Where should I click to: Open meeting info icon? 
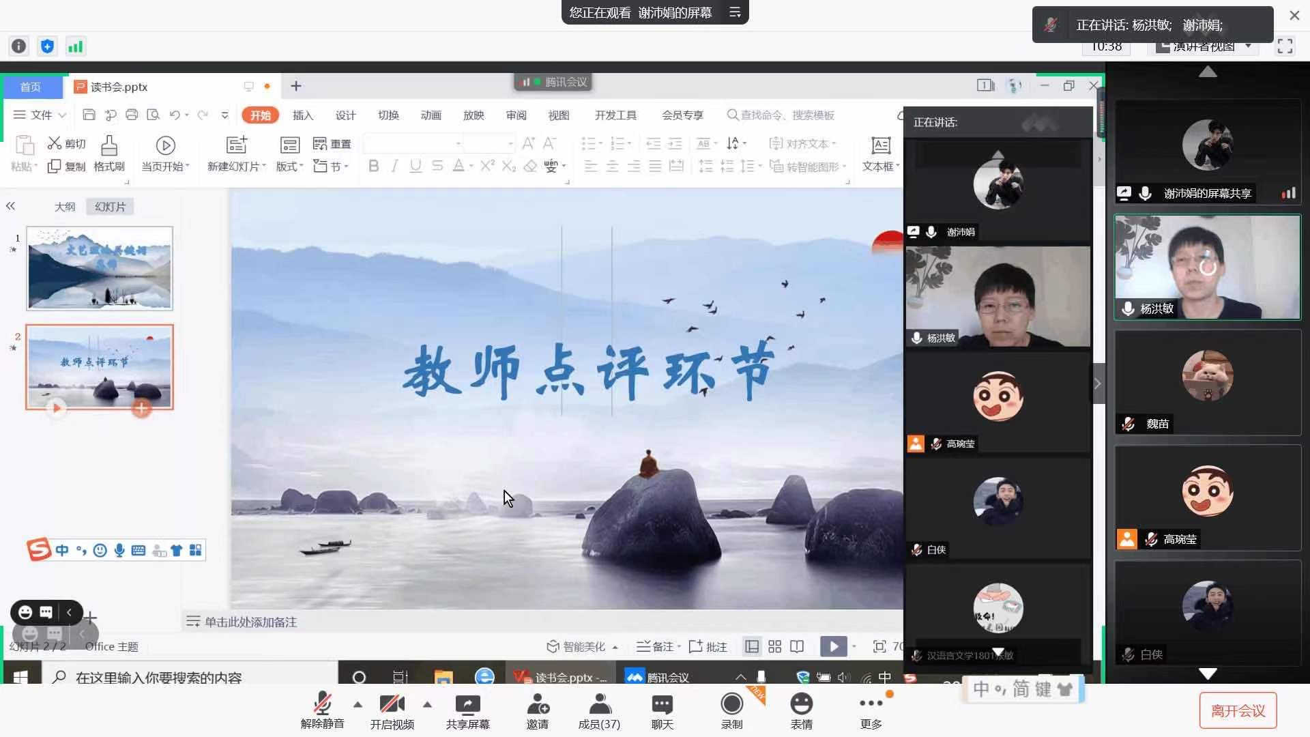point(19,46)
